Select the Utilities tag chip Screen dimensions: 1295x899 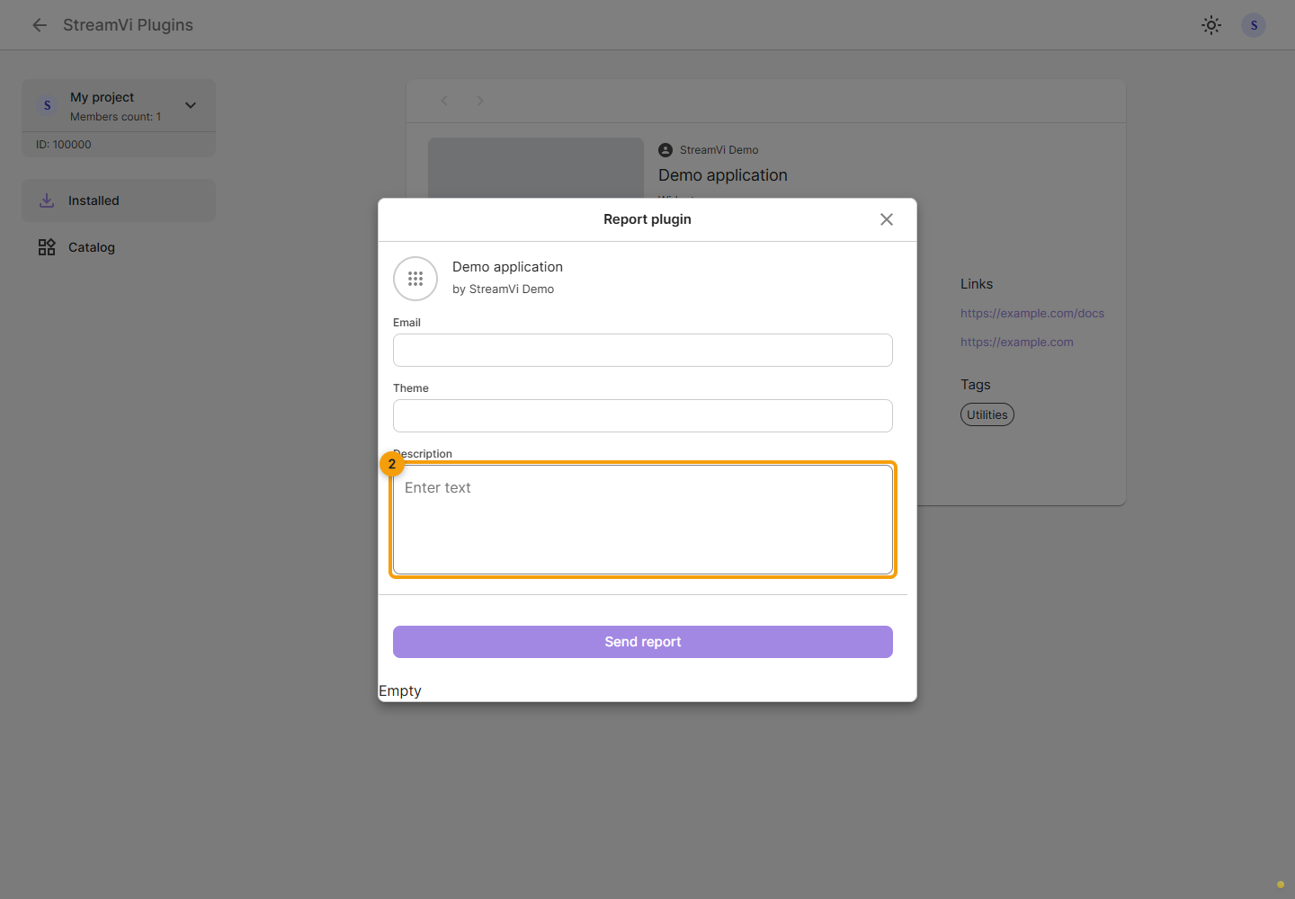click(x=987, y=414)
